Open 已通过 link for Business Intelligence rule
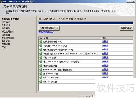This screenshot has width=136, height=98. (105, 53)
